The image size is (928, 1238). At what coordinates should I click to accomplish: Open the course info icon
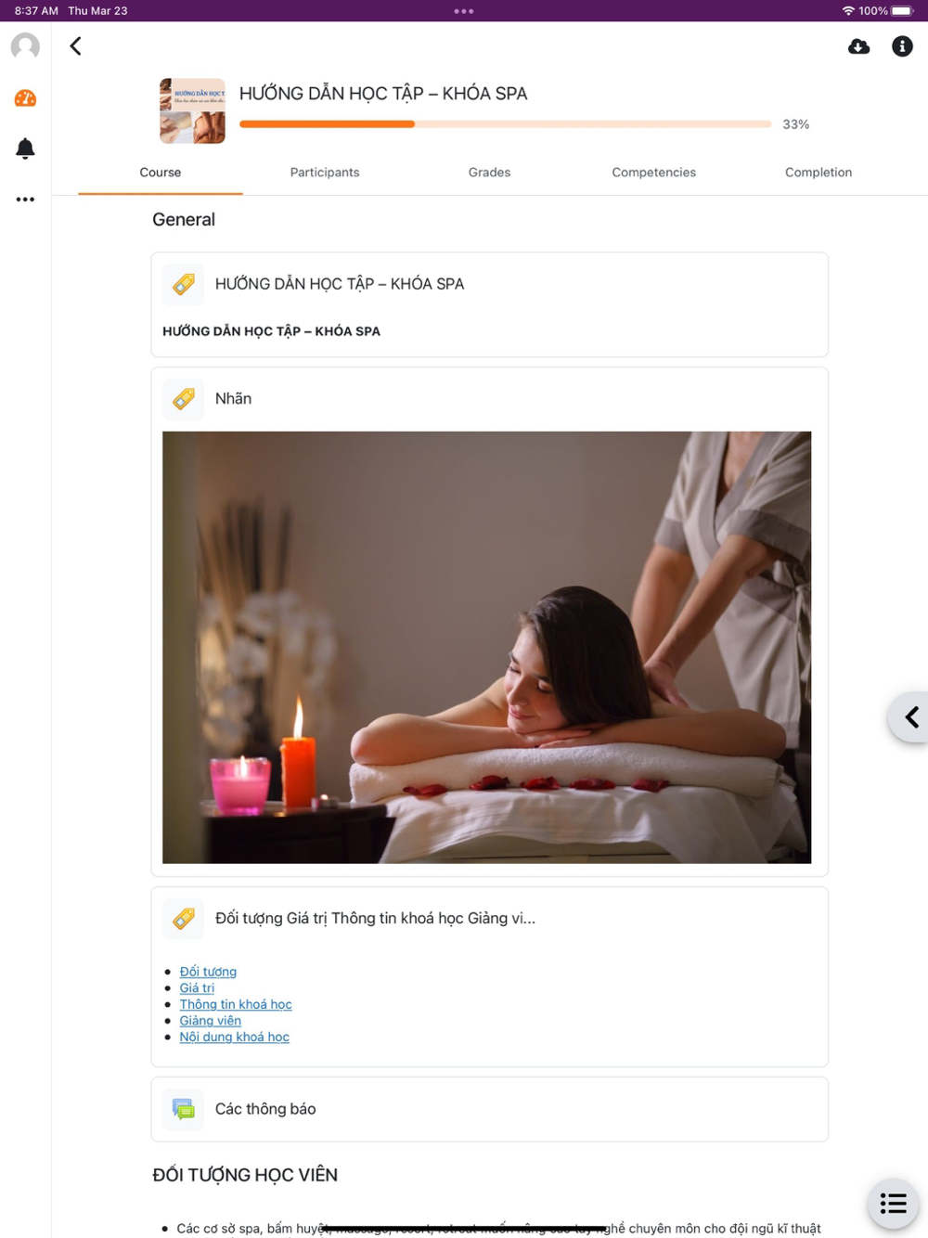point(902,46)
